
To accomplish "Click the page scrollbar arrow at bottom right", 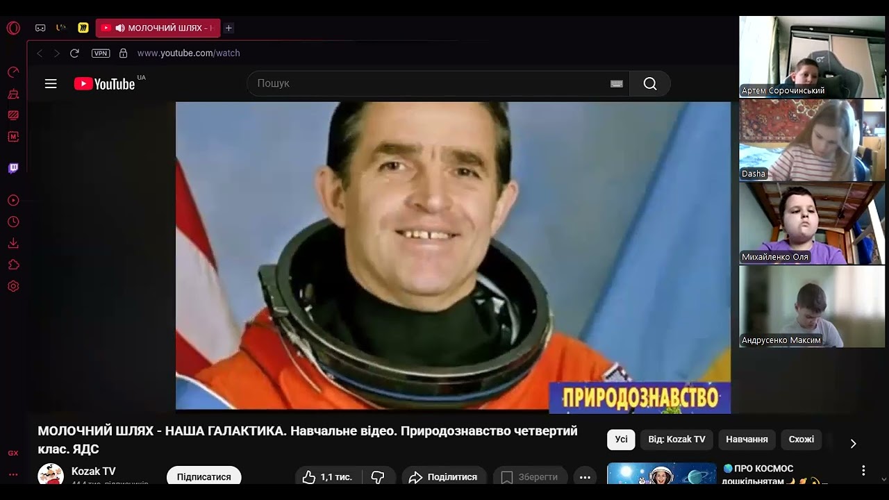I will (884, 479).
